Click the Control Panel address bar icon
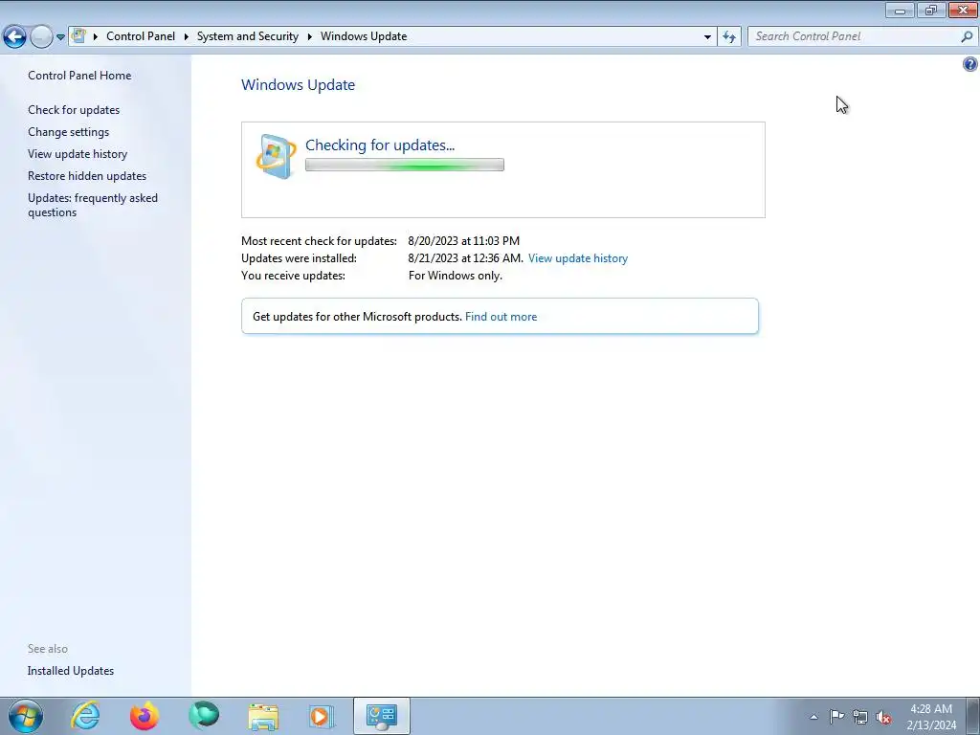The width and height of the screenshot is (980, 735). [x=78, y=35]
